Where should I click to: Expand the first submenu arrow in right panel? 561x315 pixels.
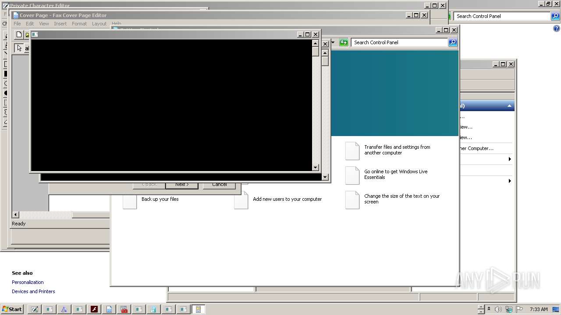tap(509, 159)
